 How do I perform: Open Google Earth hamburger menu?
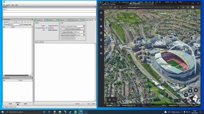pyautogui.click(x=101, y=13)
